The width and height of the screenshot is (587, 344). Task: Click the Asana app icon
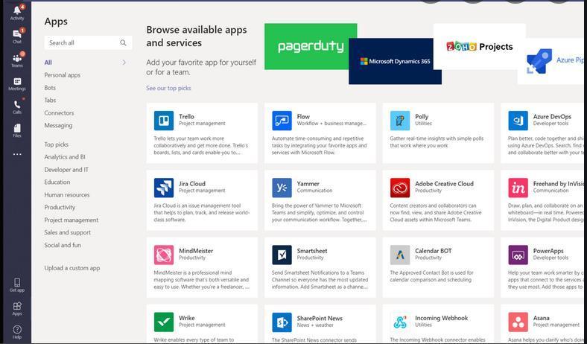click(x=518, y=322)
